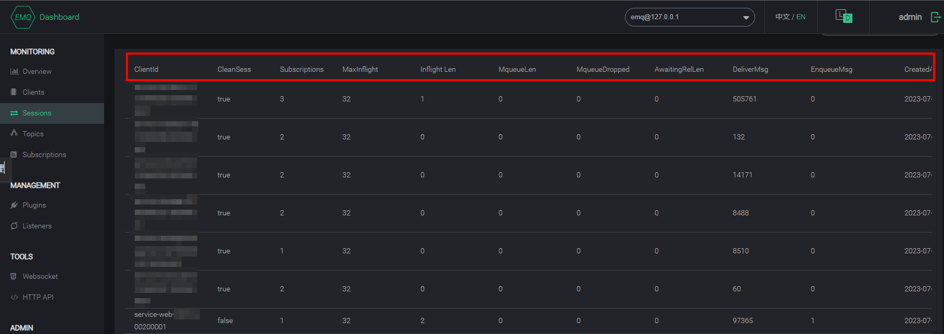The image size is (944, 334).
Task: Open the Sessions menu item
Action: pos(37,113)
